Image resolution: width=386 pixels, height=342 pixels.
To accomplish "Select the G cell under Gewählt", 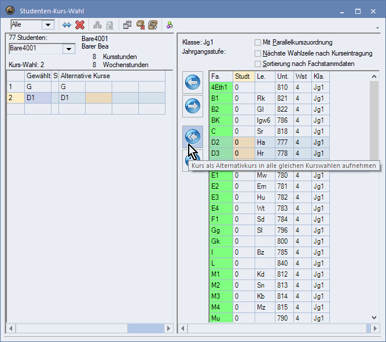I will click(x=38, y=87).
